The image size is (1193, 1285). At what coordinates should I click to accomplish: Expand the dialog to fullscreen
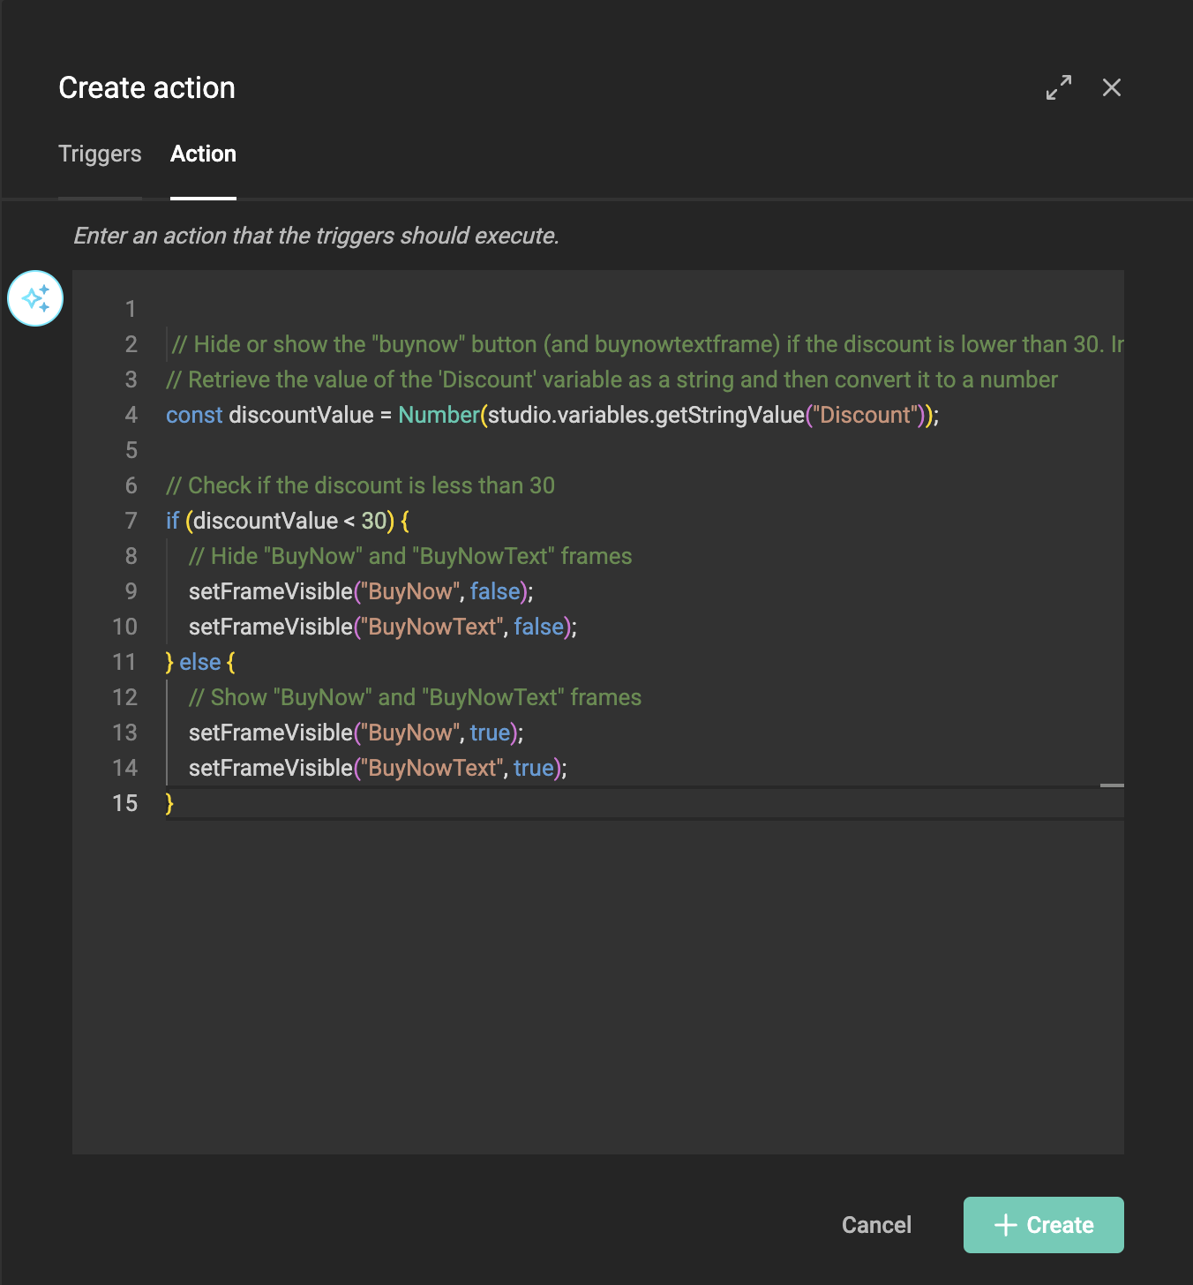point(1059,87)
